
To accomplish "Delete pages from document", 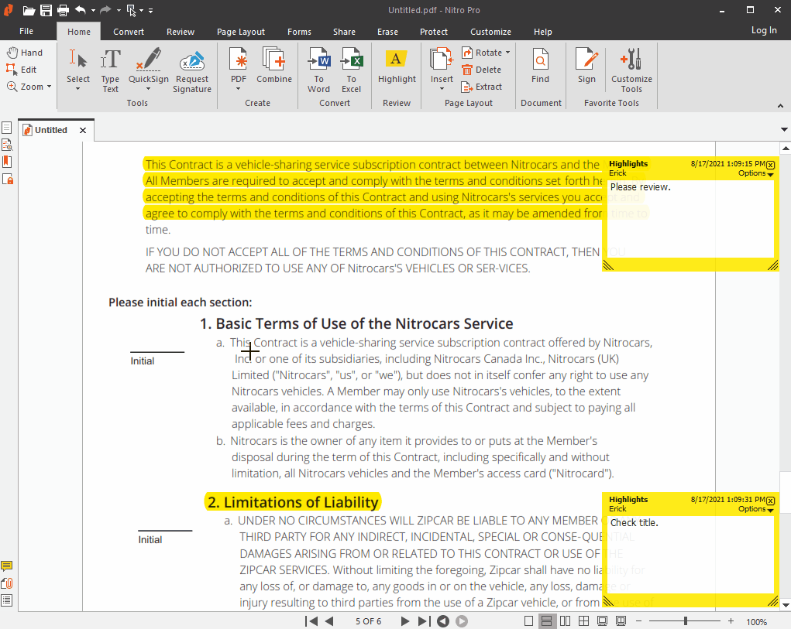I will pyautogui.click(x=481, y=70).
